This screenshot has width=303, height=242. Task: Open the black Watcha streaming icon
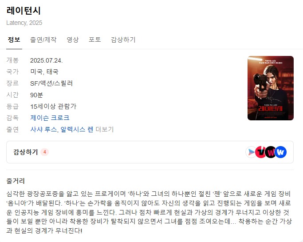[271, 152]
